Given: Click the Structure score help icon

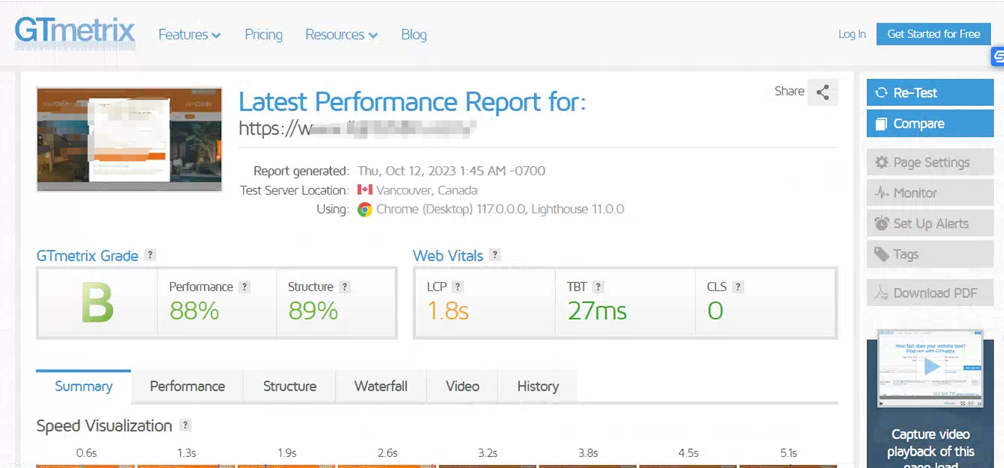Looking at the screenshot, I should (x=345, y=287).
